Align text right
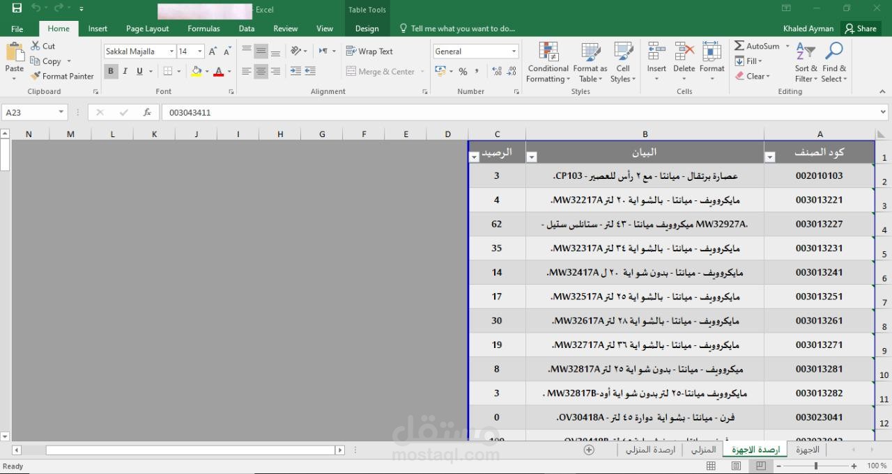Screen dimensions: 892x474 (x=275, y=71)
